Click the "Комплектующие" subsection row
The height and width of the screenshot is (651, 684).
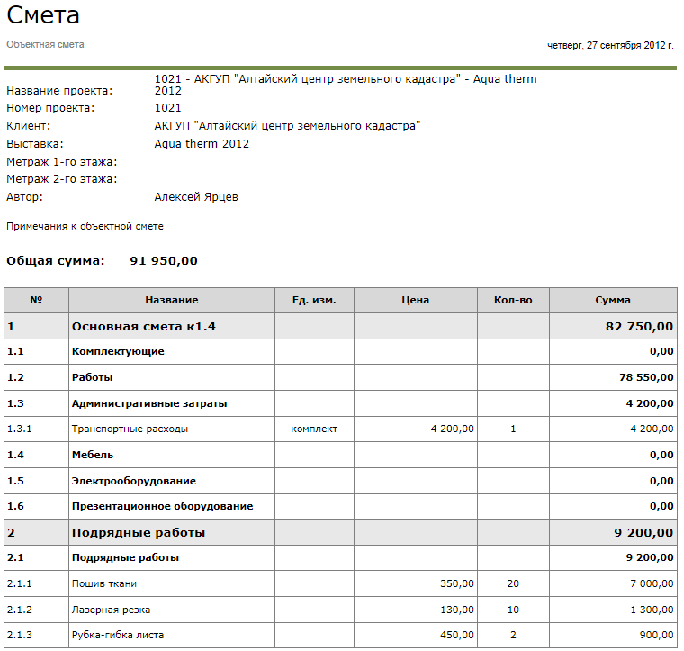tap(118, 351)
